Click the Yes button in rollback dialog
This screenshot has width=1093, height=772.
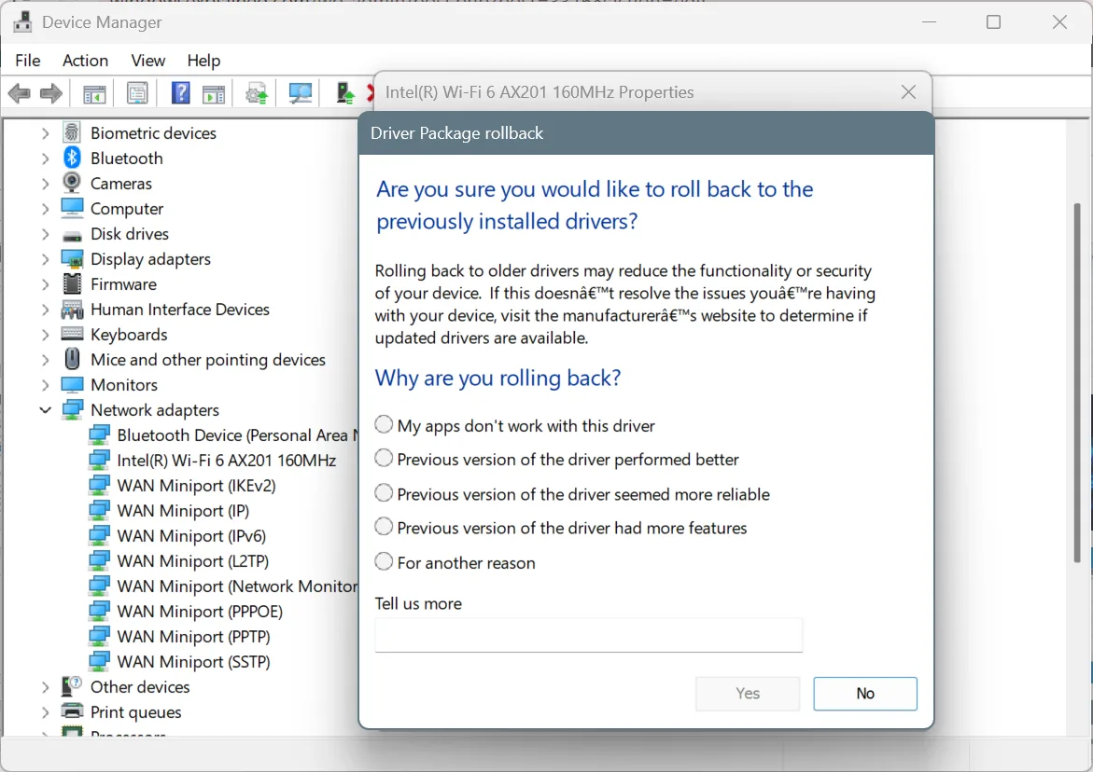pyautogui.click(x=748, y=694)
